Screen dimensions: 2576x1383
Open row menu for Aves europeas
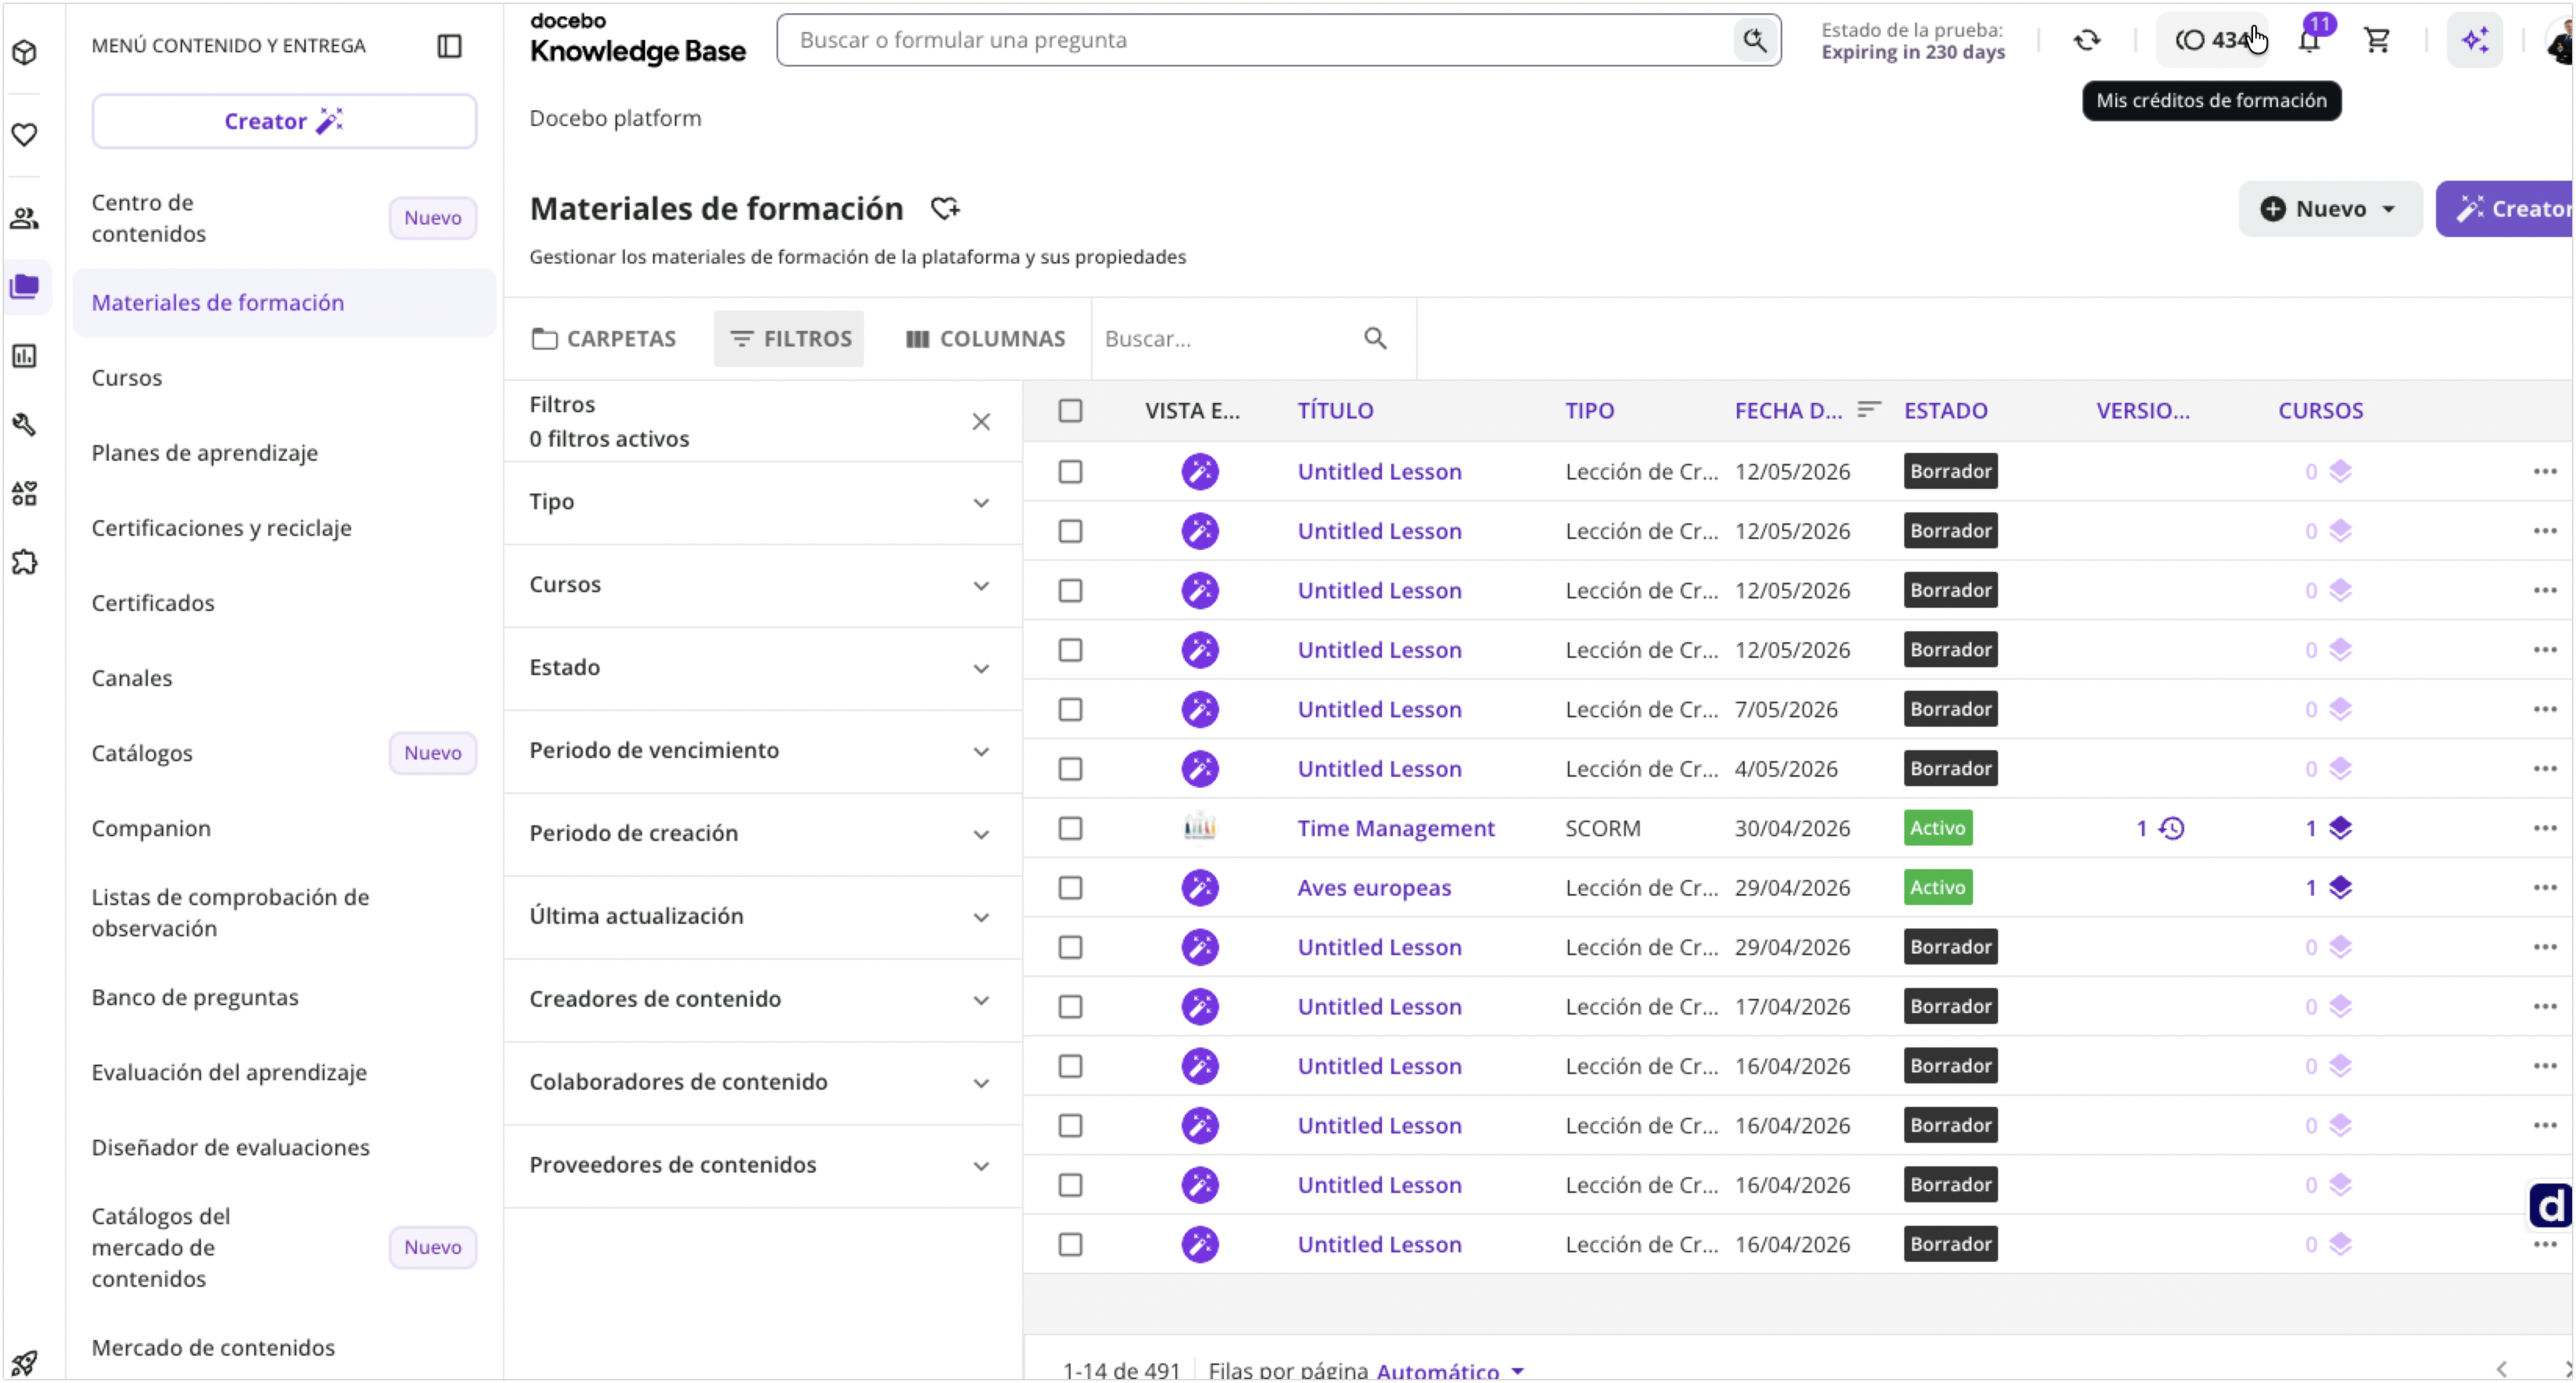pyautogui.click(x=2545, y=888)
